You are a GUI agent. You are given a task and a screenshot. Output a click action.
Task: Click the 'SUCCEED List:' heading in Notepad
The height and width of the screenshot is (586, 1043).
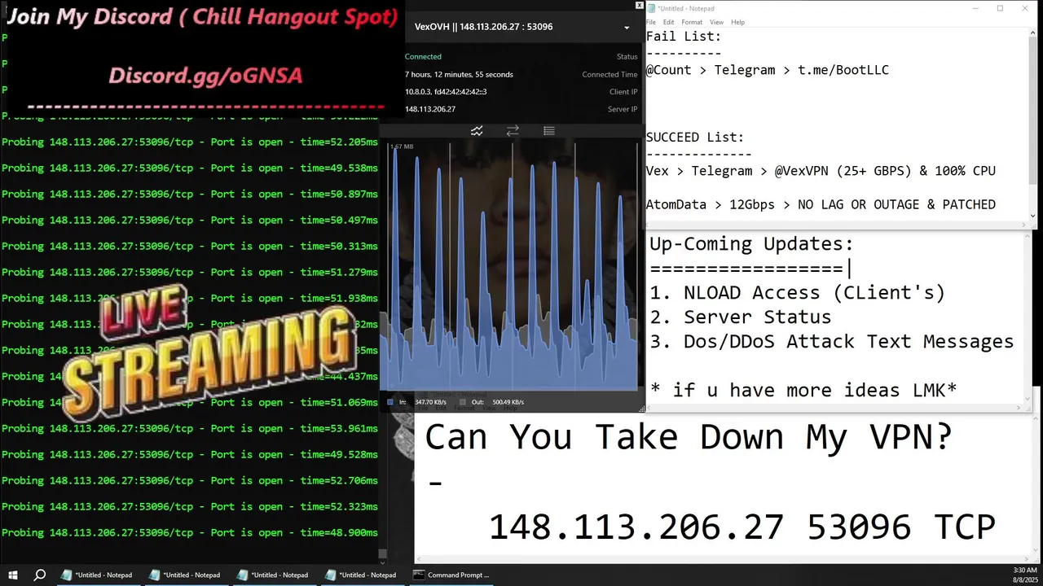(x=695, y=138)
